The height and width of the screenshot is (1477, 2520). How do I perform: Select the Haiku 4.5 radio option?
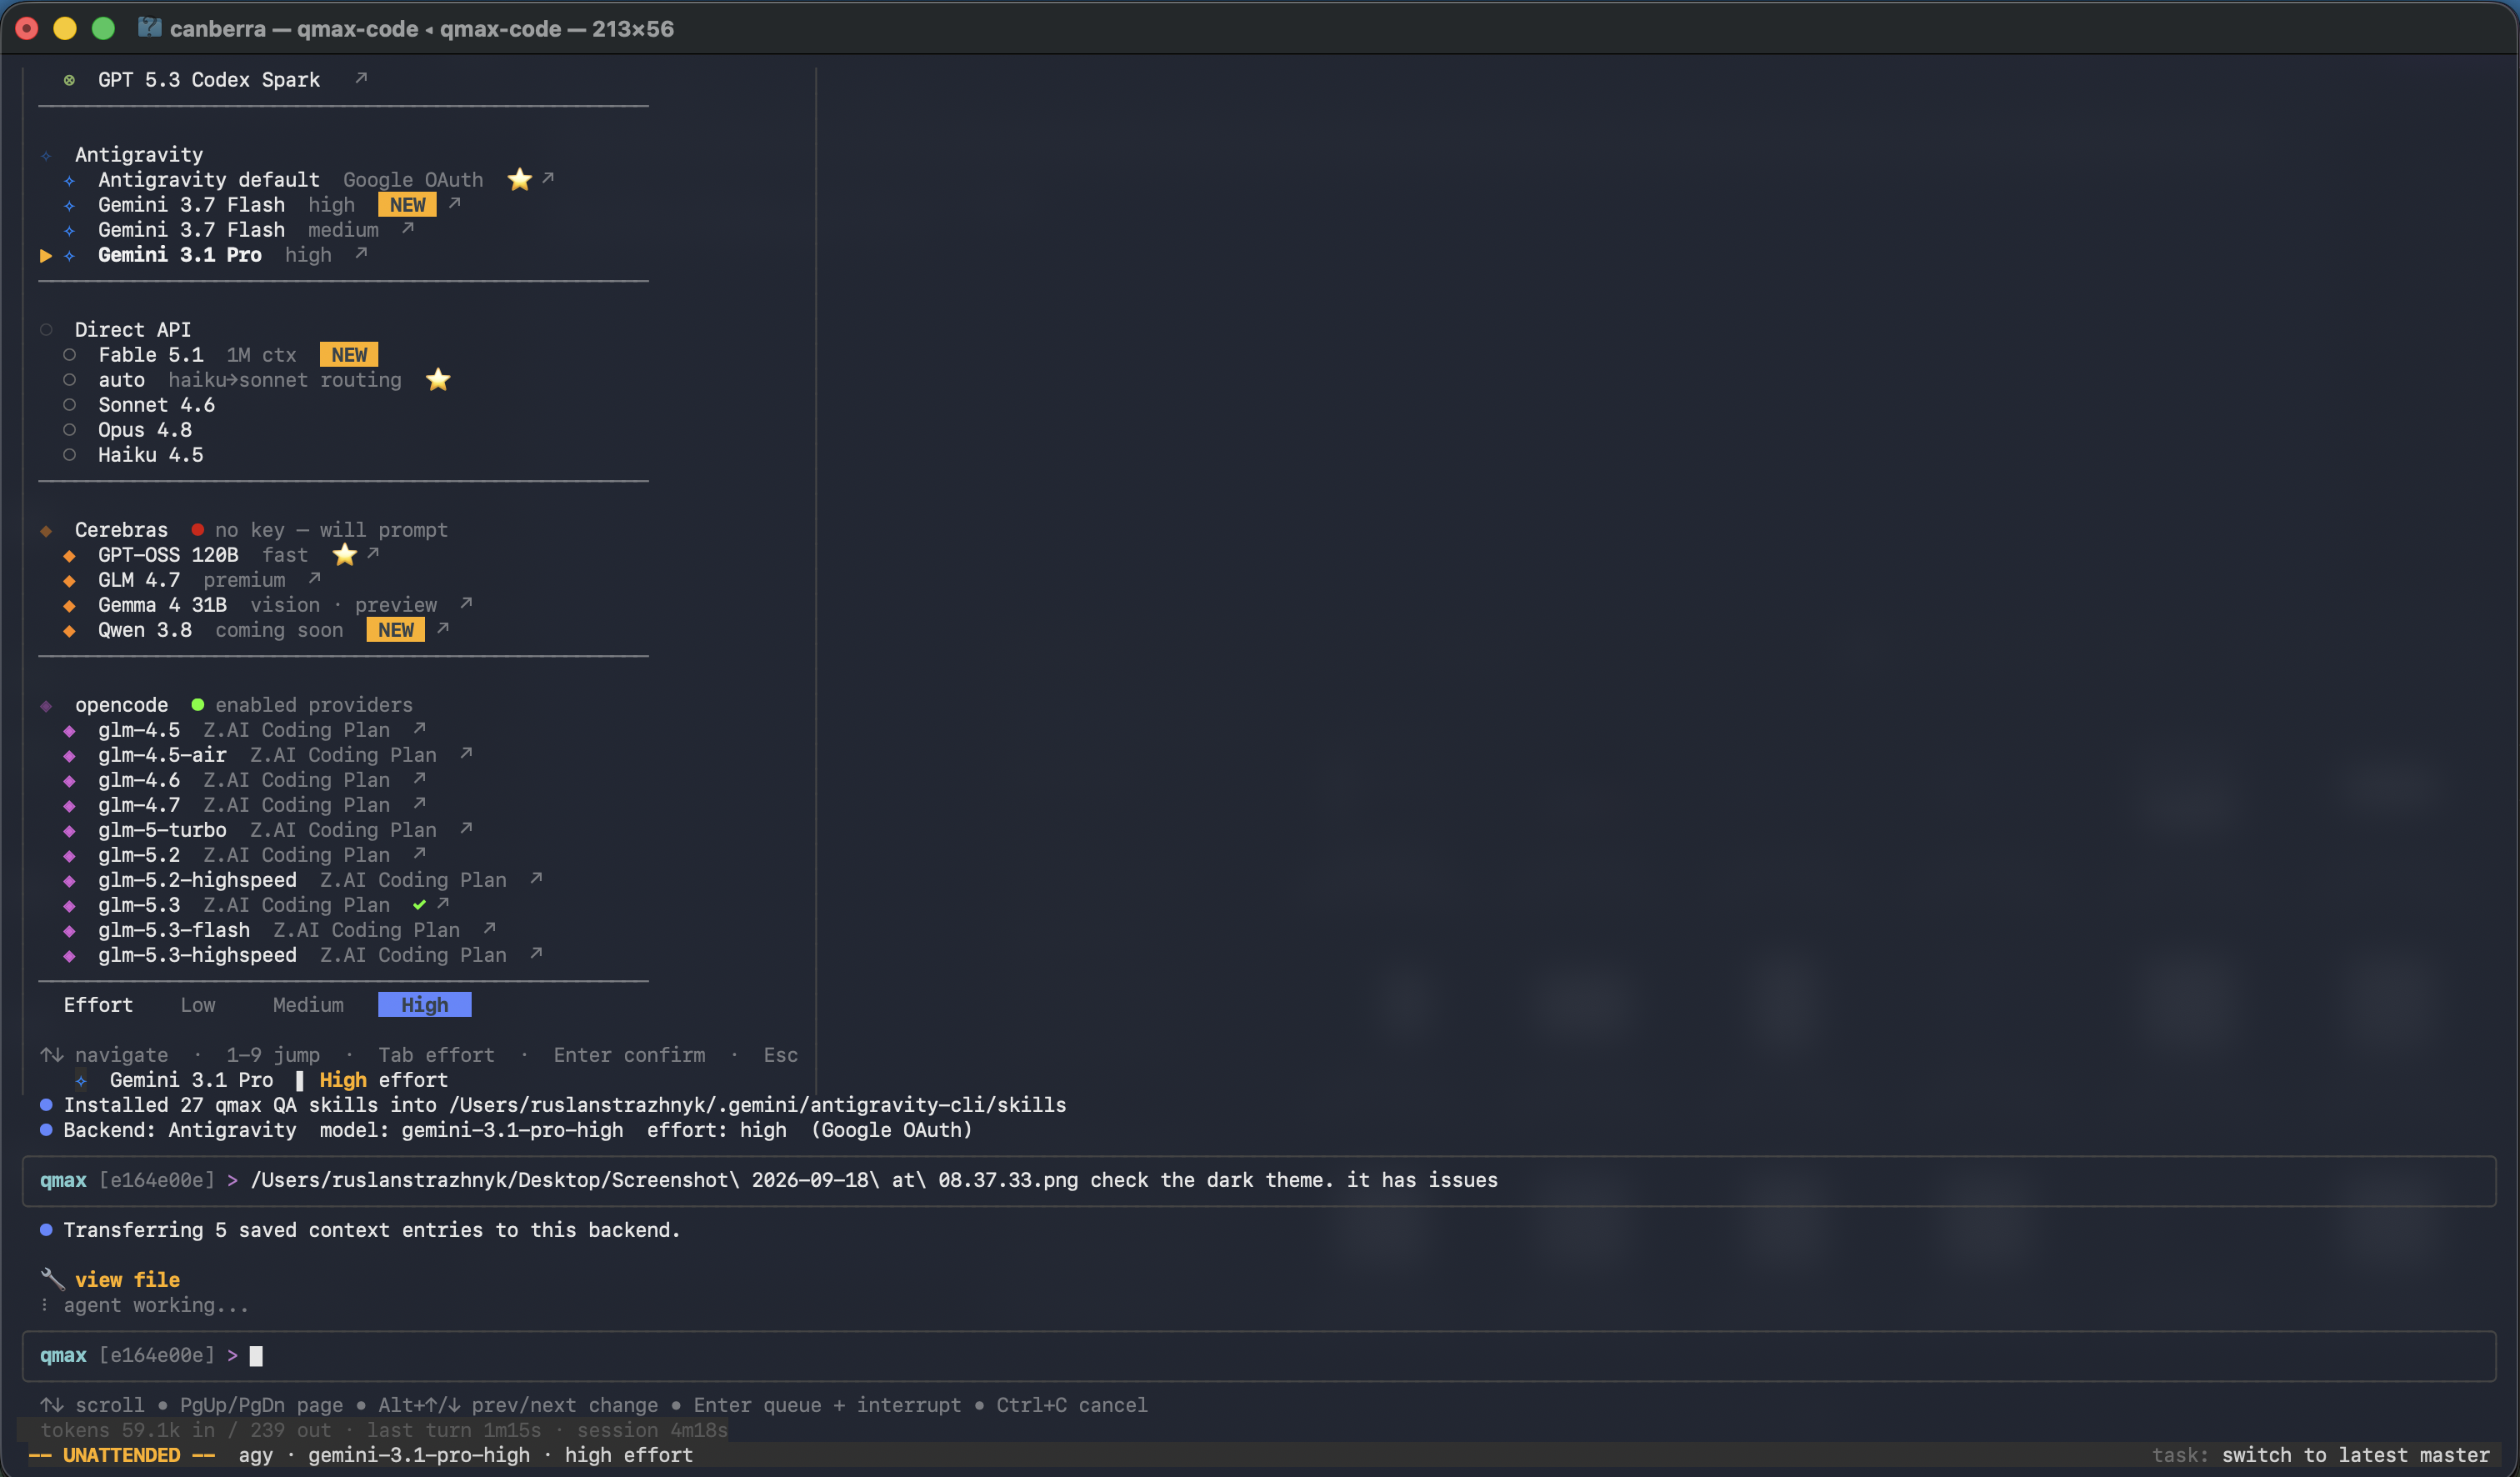(69, 454)
